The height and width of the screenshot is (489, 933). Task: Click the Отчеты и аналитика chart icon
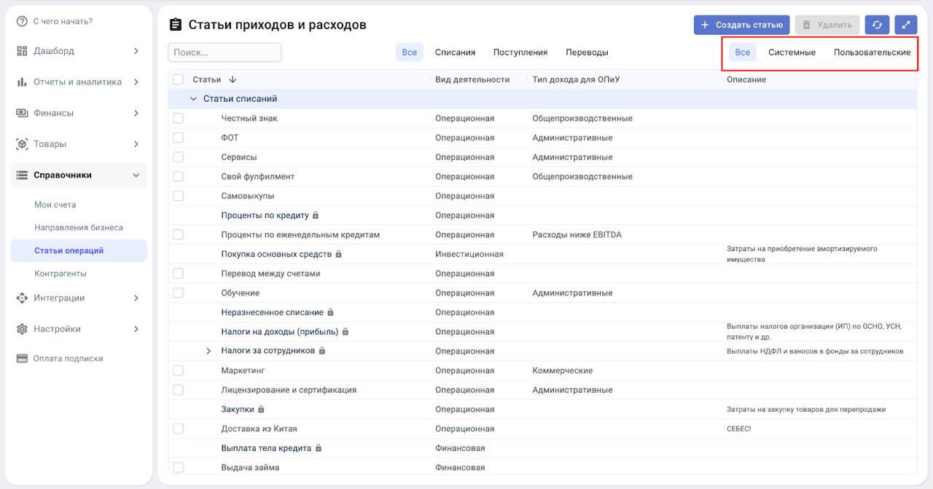[22, 82]
